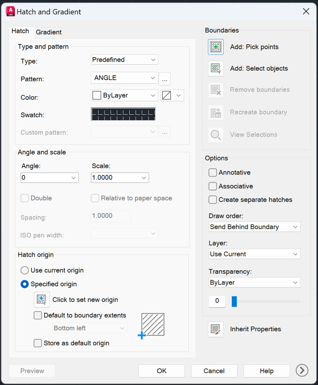Open Help from the dialog

267,371
